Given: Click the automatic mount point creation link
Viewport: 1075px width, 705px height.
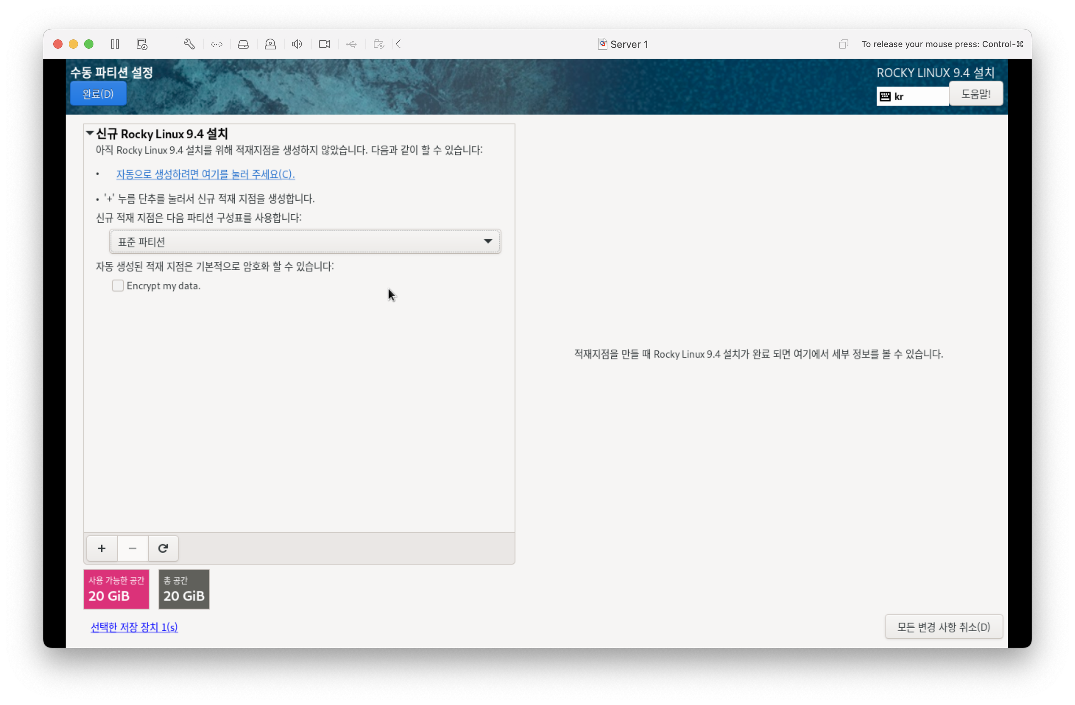Looking at the screenshot, I should 205,175.
